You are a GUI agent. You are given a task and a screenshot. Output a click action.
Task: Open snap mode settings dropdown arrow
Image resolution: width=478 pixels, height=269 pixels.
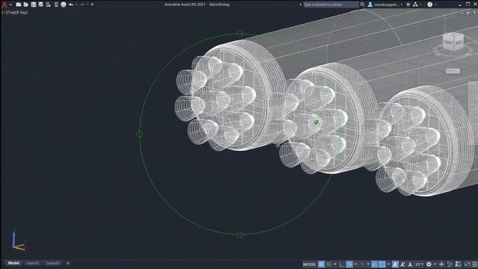335,264
